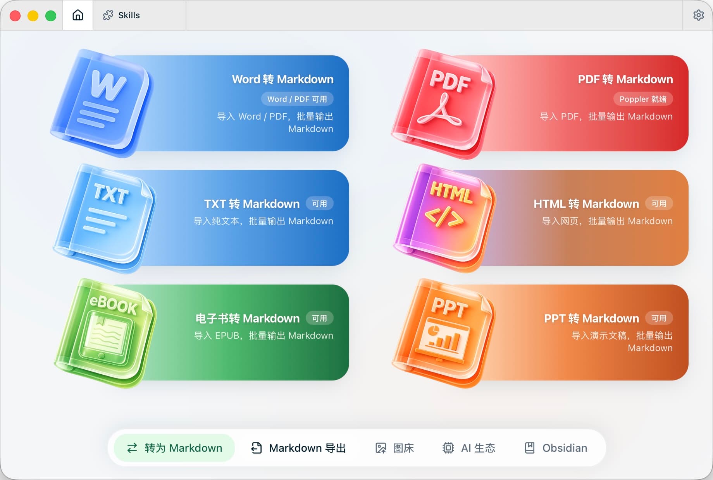Viewport: 713px width, 480px height.
Task: Click 可用 badge next to PPT 转 Markdown
Action: (x=659, y=318)
